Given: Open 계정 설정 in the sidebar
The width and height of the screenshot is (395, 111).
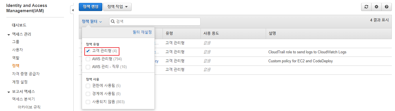Looking at the screenshot, I should coord(20,82).
